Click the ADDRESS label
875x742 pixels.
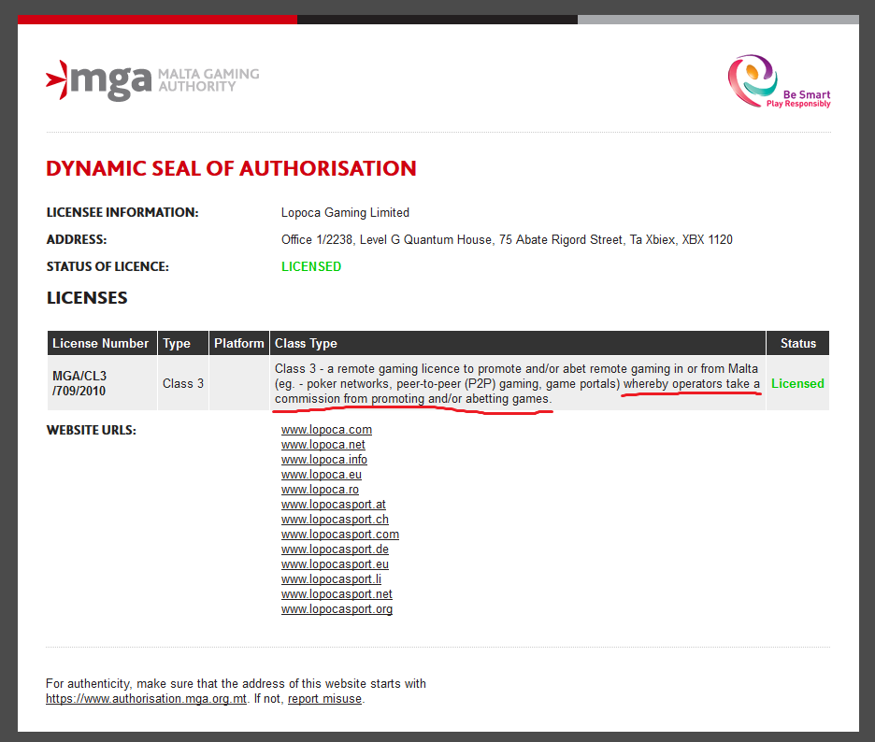tap(77, 239)
